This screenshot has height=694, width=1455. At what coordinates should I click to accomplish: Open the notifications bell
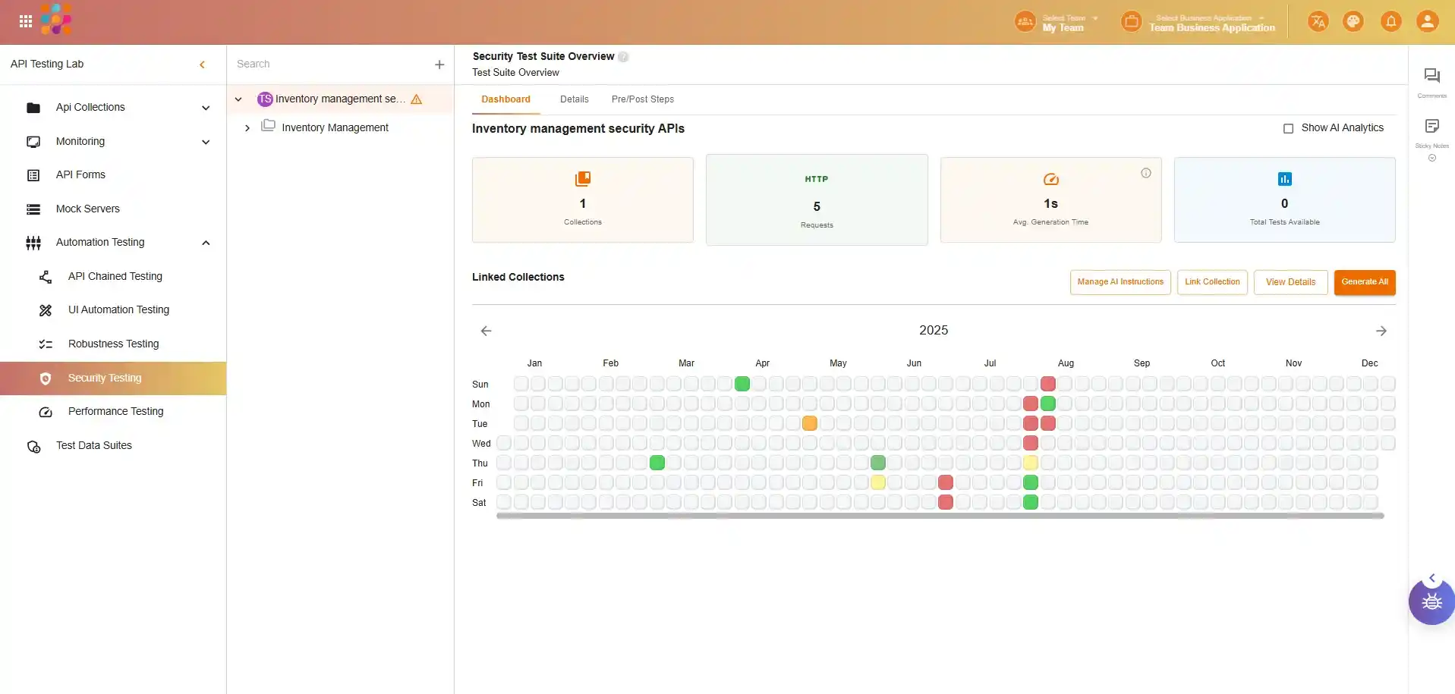[1390, 22]
